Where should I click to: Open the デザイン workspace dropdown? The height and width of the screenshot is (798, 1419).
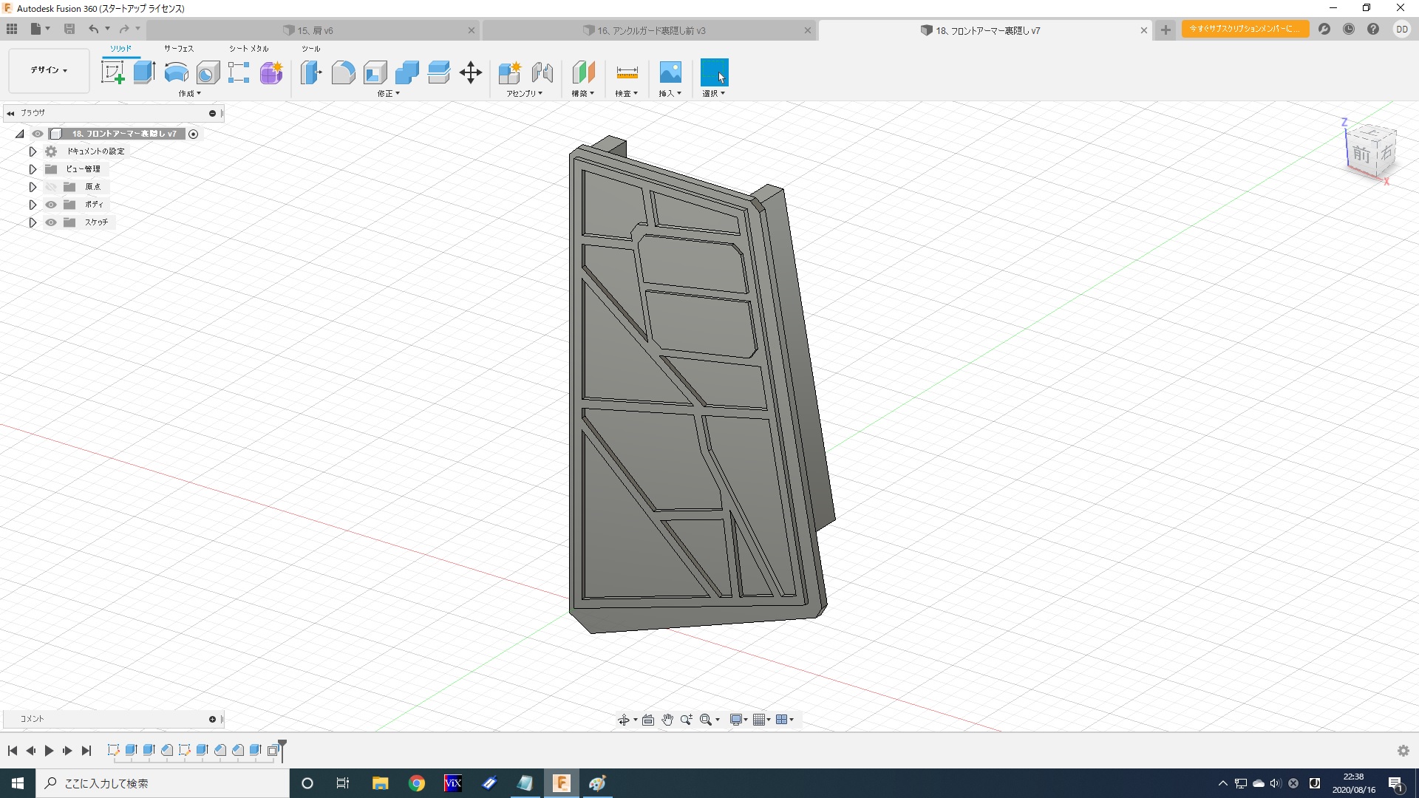(x=49, y=70)
